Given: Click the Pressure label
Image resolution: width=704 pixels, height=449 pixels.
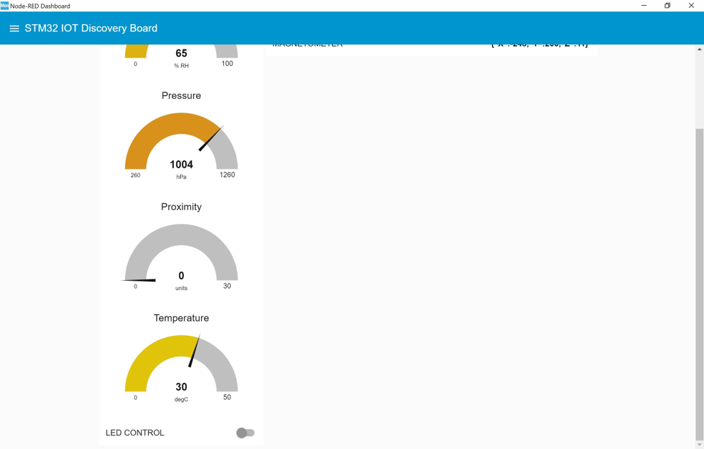Looking at the screenshot, I should pyautogui.click(x=182, y=96).
